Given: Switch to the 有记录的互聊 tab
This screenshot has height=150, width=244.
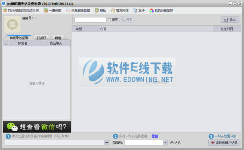Looking at the screenshot, I should tap(19, 38).
